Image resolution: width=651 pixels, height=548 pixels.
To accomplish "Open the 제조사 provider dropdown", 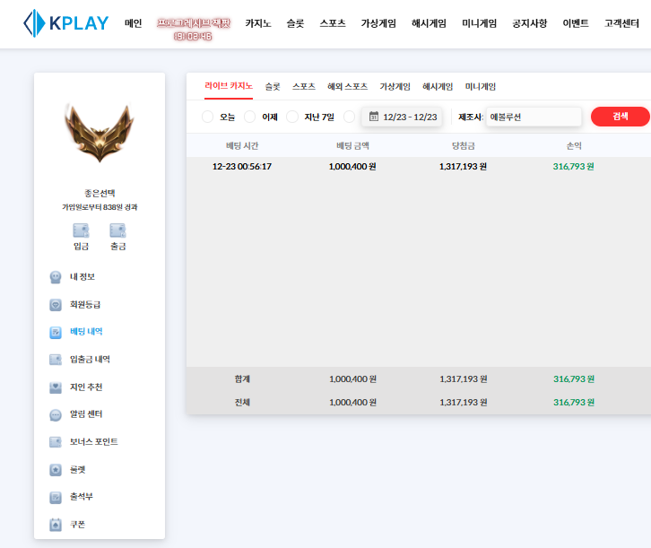I will point(533,117).
